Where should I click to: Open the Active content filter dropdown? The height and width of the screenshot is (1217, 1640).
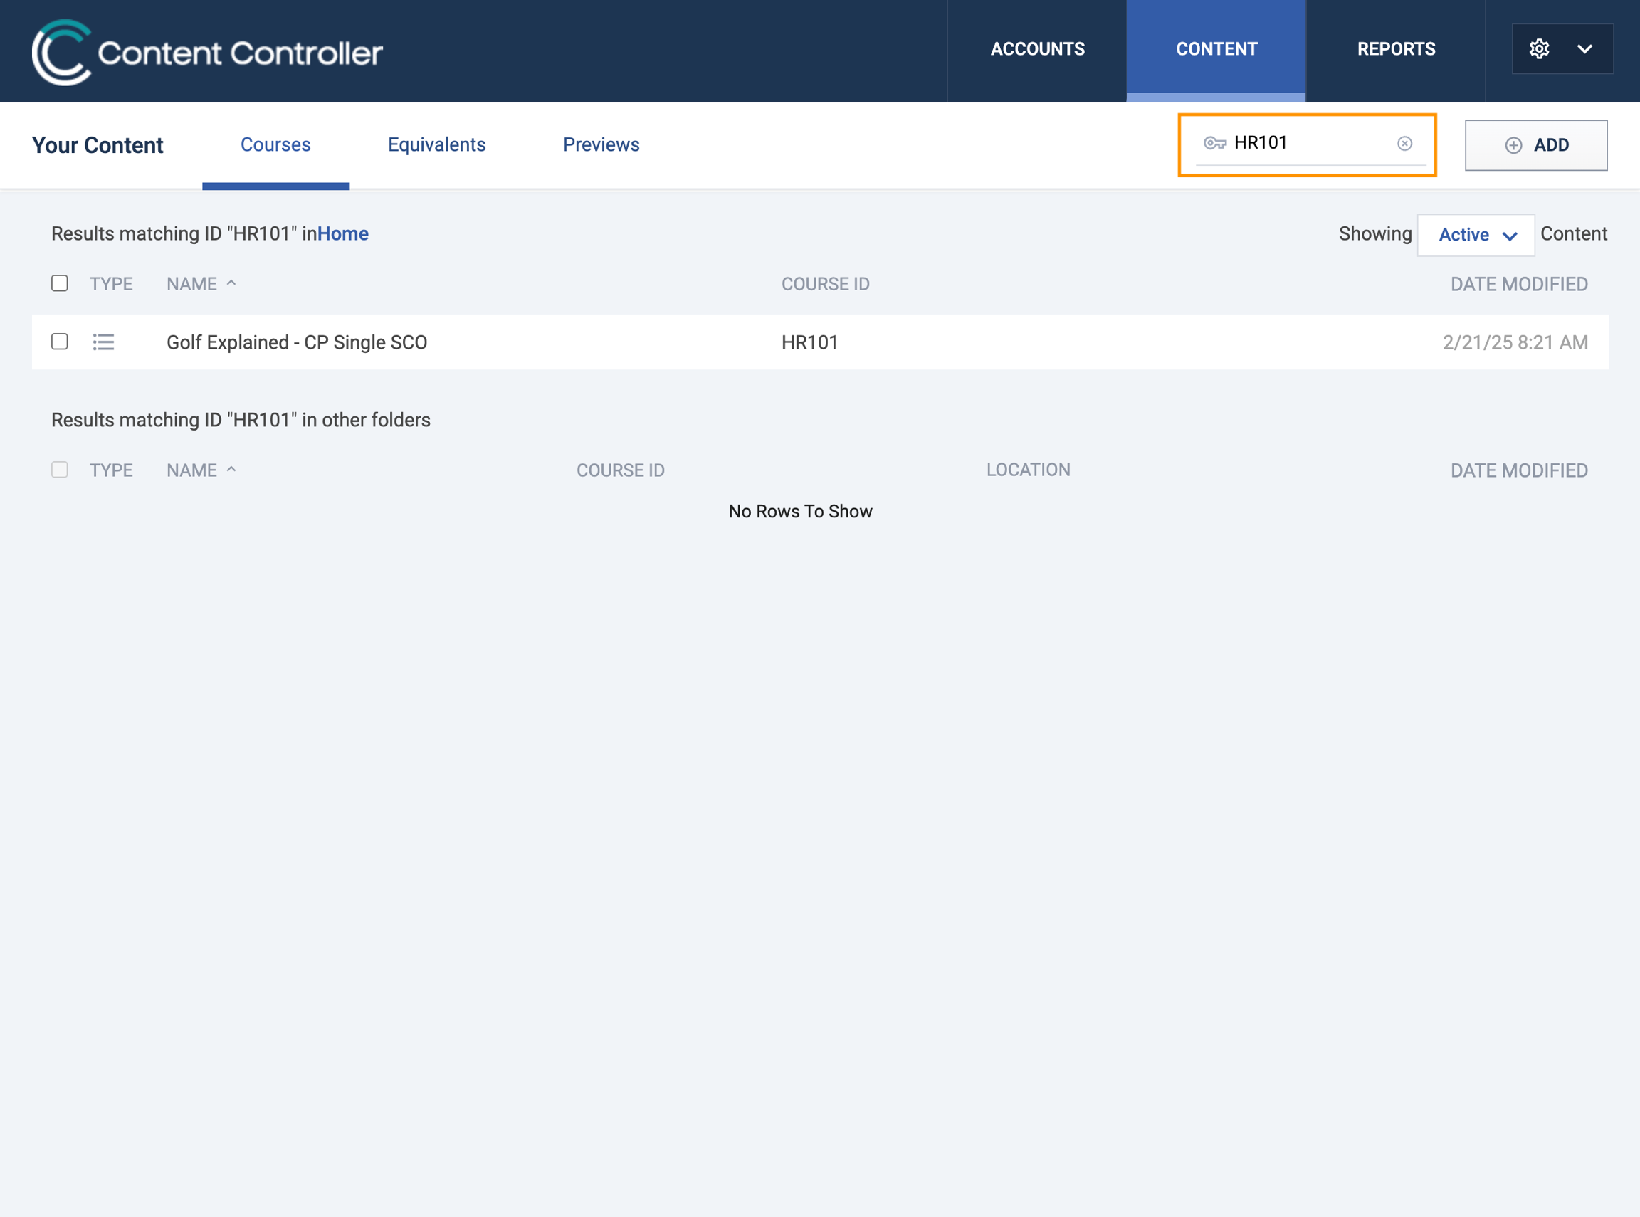point(1476,235)
